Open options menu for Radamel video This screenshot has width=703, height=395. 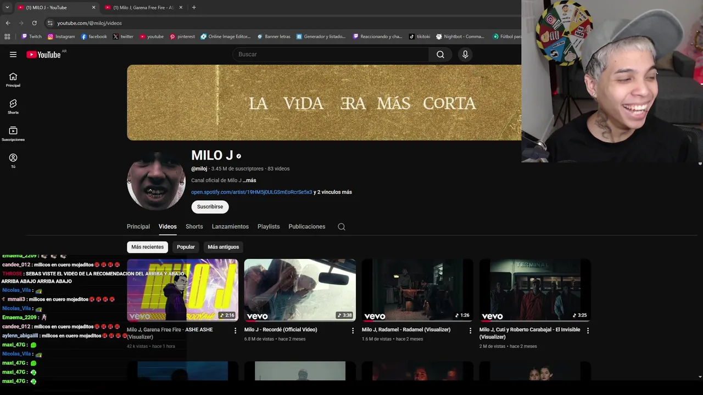[470, 330]
